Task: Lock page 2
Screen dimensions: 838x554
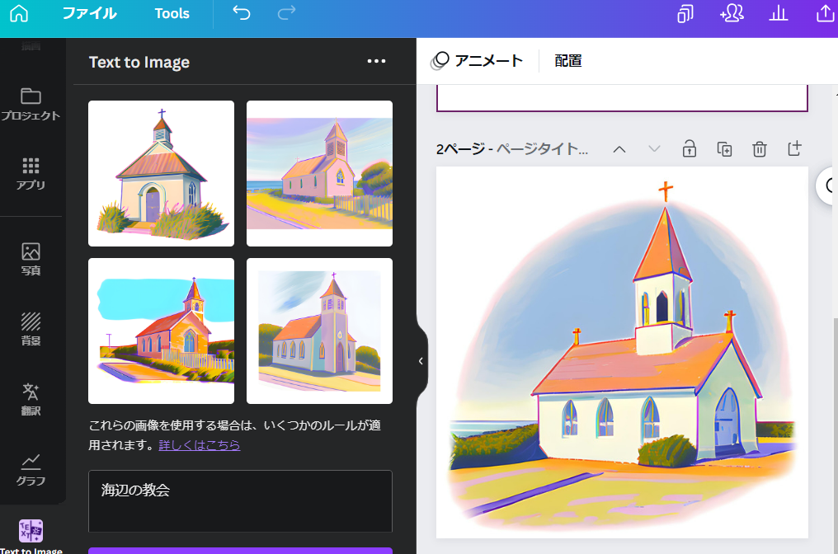Action: pyautogui.click(x=690, y=148)
